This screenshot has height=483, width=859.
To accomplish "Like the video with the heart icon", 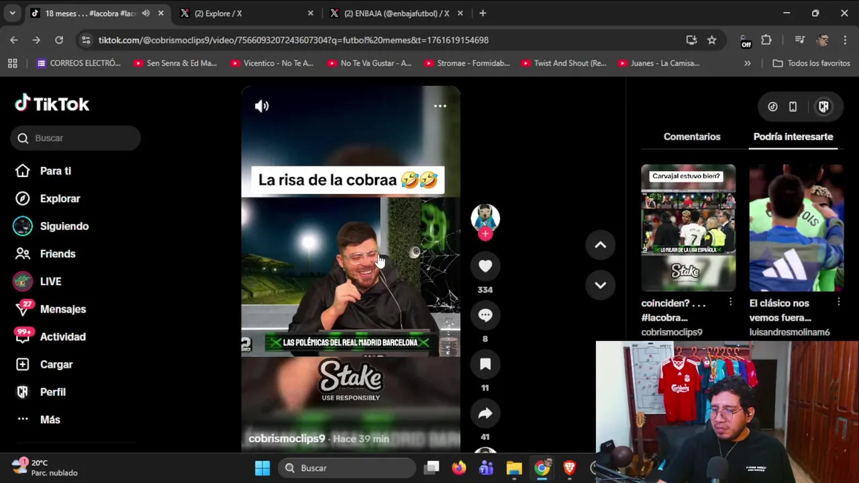I will [x=485, y=266].
